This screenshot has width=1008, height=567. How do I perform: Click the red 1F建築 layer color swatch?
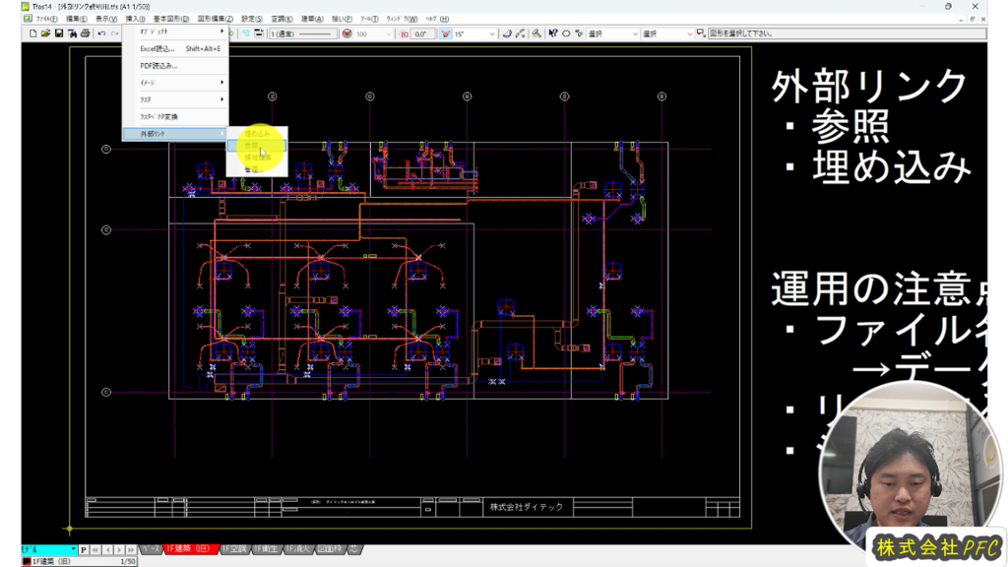pos(27,561)
